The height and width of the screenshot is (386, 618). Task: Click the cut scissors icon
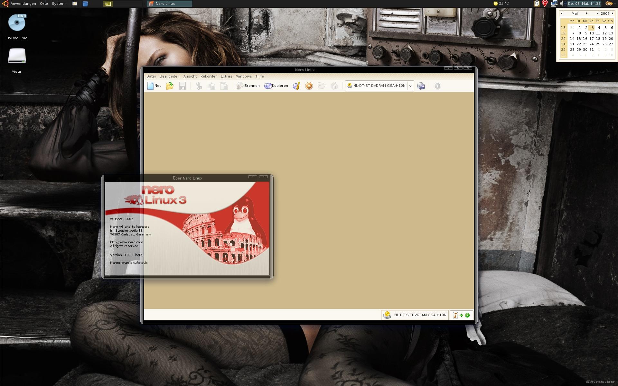[x=199, y=86]
